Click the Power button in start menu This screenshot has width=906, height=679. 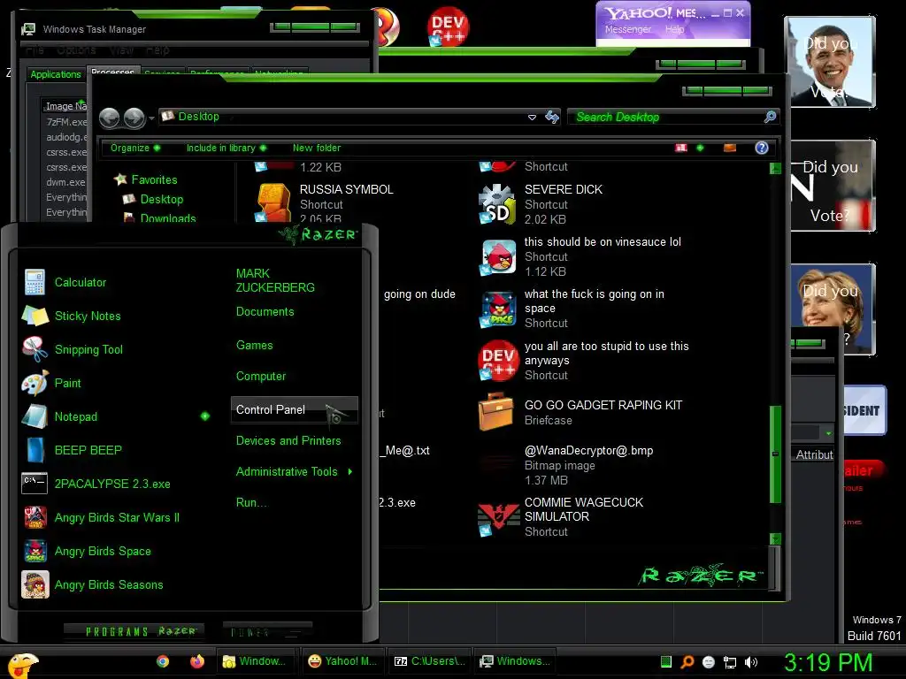click(x=267, y=632)
